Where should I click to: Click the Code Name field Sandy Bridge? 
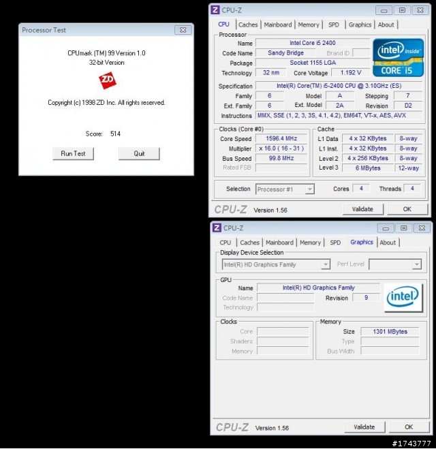tap(285, 52)
